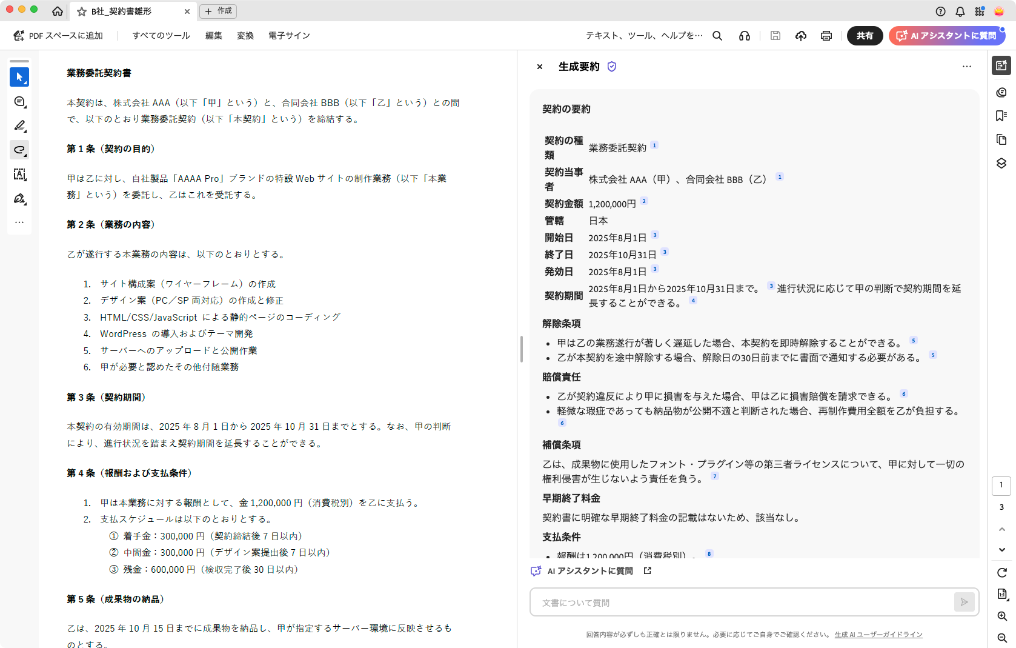Star the B社_契約書雛形 document tab
This screenshot has height=648, width=1016.
pyautogui.click(x=82, y=12)
